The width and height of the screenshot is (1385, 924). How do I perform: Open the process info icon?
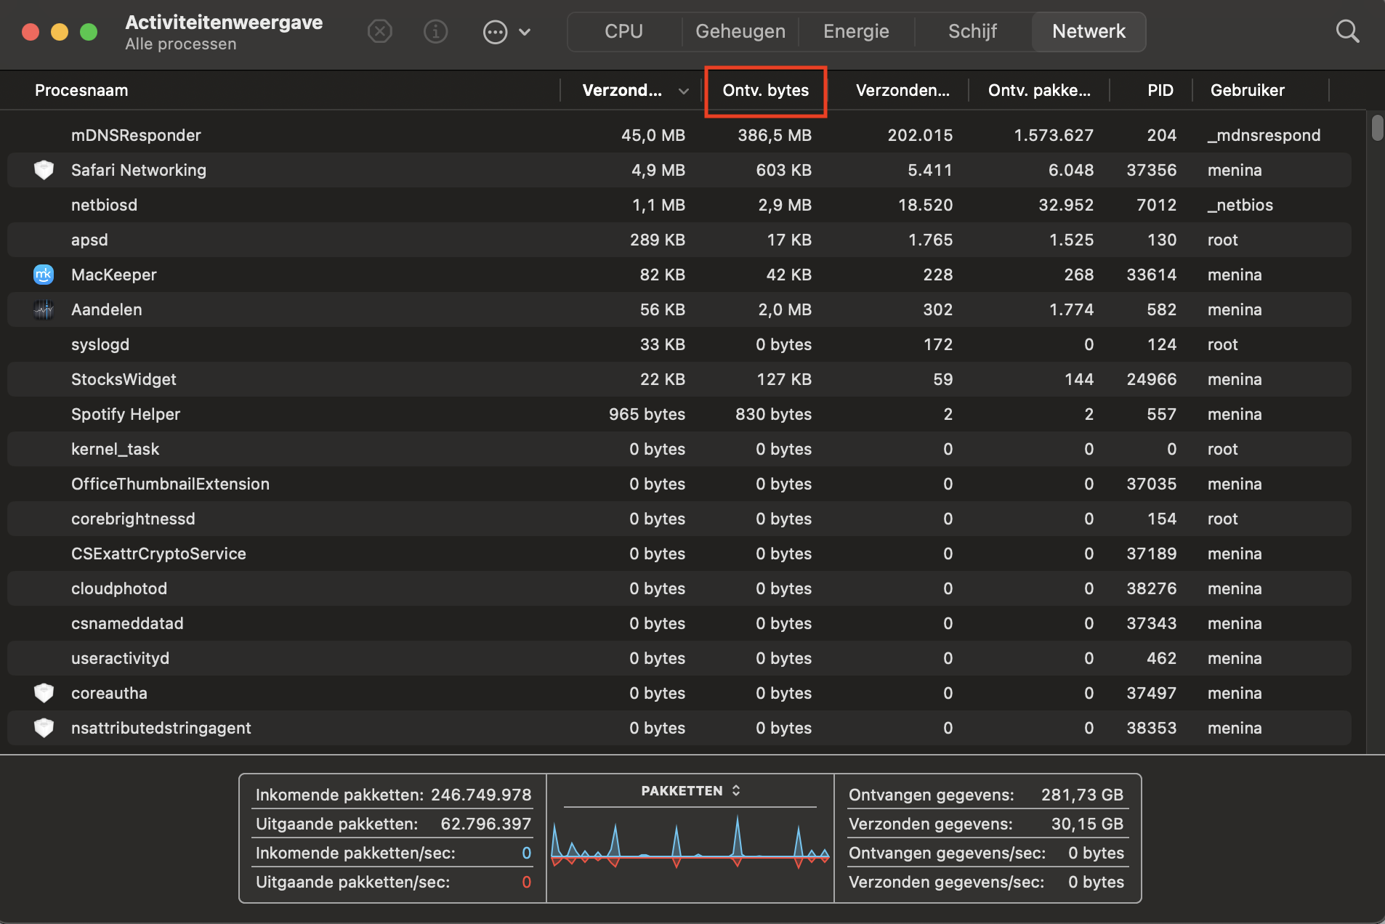[x=435, y=32]
